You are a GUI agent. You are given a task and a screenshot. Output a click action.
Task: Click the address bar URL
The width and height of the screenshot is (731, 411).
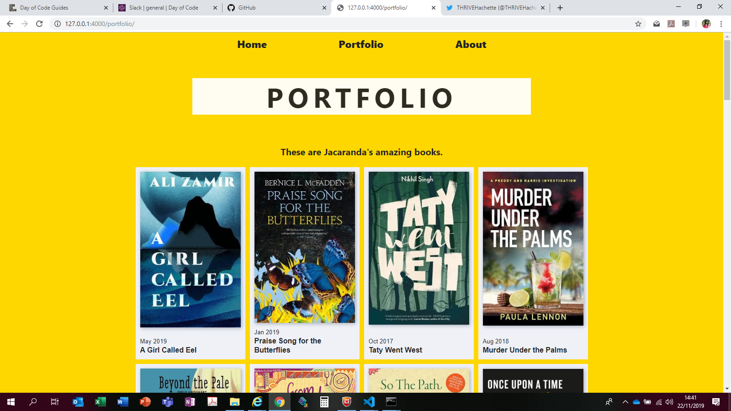pyautogui.click(x=100, y=24)
